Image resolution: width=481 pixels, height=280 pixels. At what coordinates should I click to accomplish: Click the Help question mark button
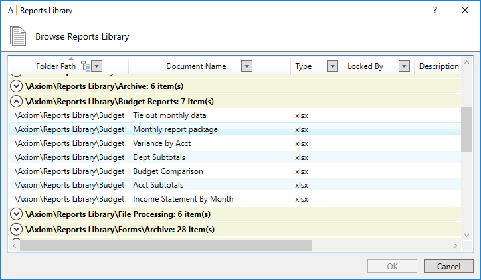click(435, 11)
